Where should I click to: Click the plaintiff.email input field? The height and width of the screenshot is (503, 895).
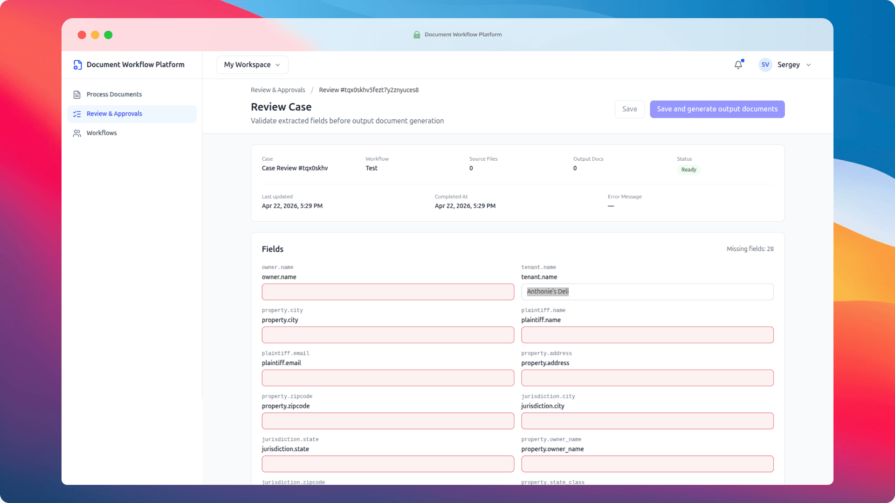pos(388,378)
